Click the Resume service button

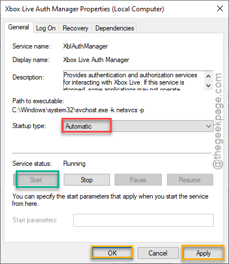[x=190, y=180]
